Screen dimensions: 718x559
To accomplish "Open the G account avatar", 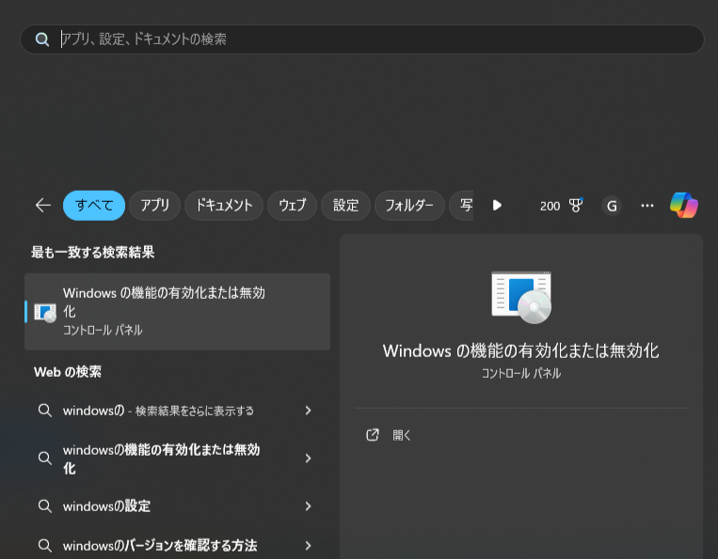I will point(612,205).
